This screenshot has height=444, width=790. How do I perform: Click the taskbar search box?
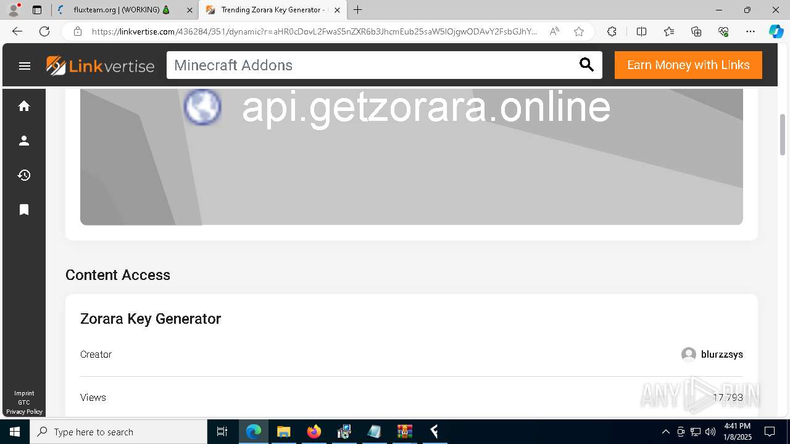click(x=118, y=432)
